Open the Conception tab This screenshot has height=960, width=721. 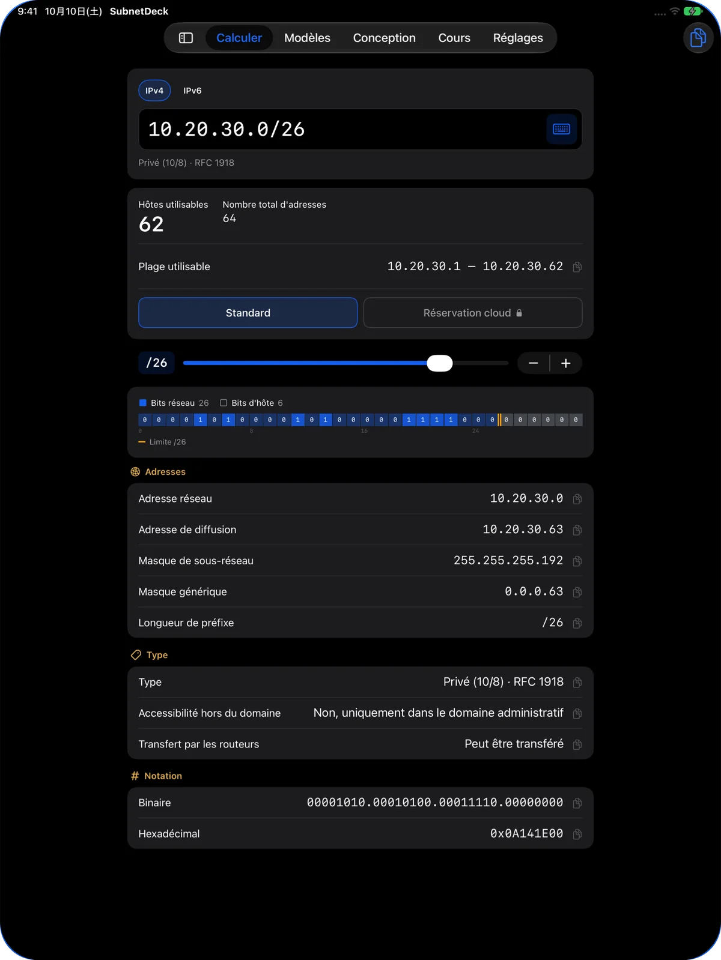384,38
